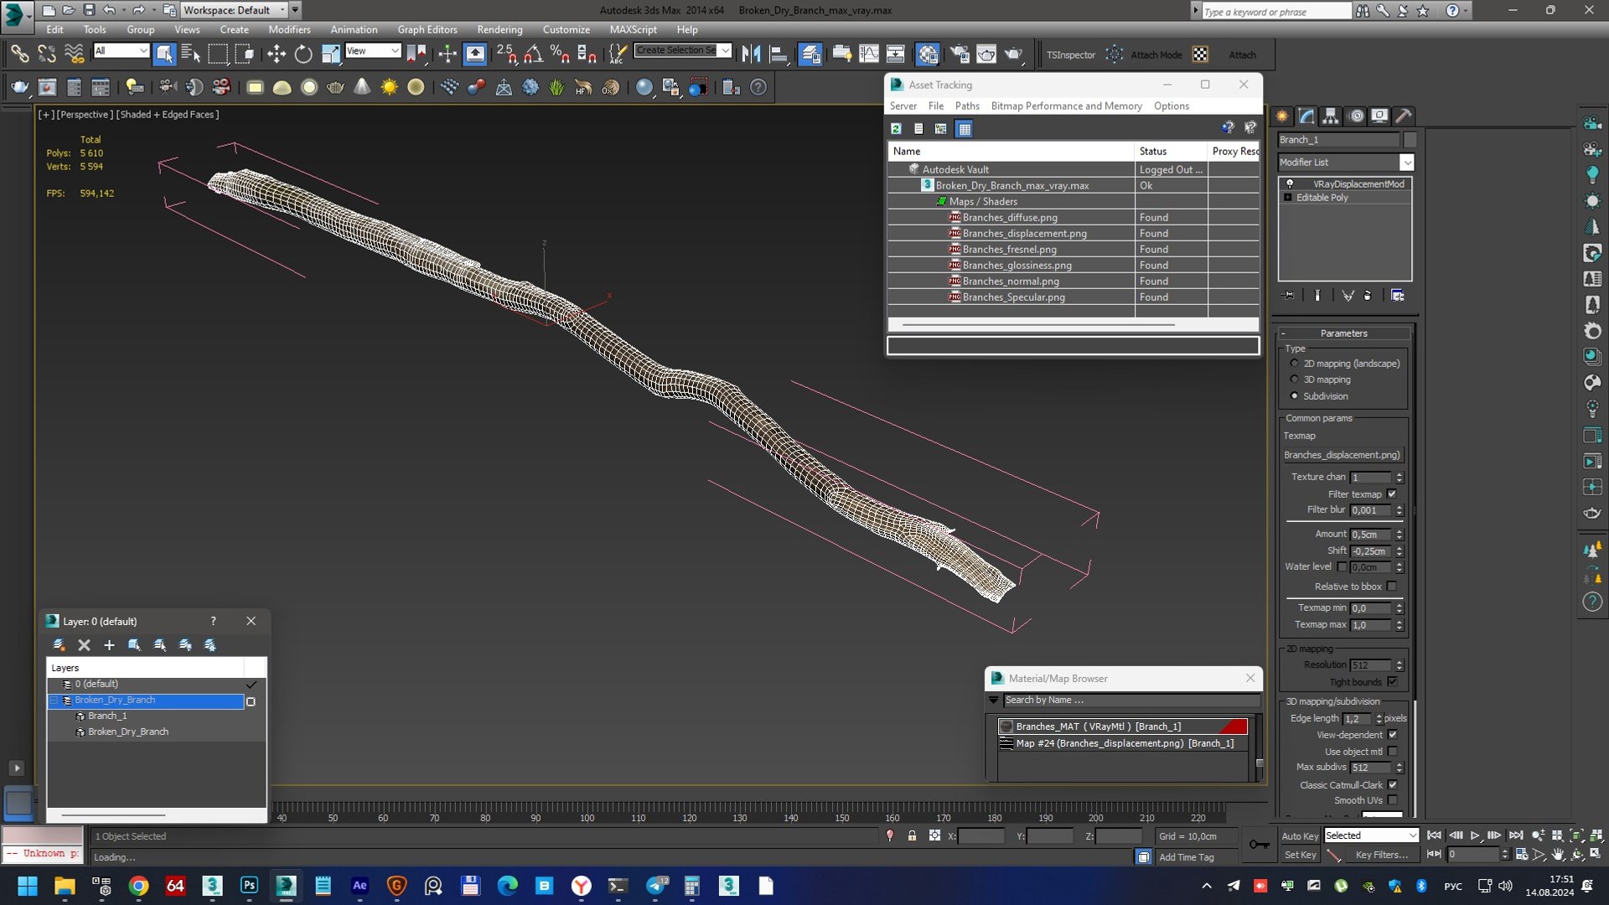Open the Selected key filter dropdown

tap(1371, 835)
